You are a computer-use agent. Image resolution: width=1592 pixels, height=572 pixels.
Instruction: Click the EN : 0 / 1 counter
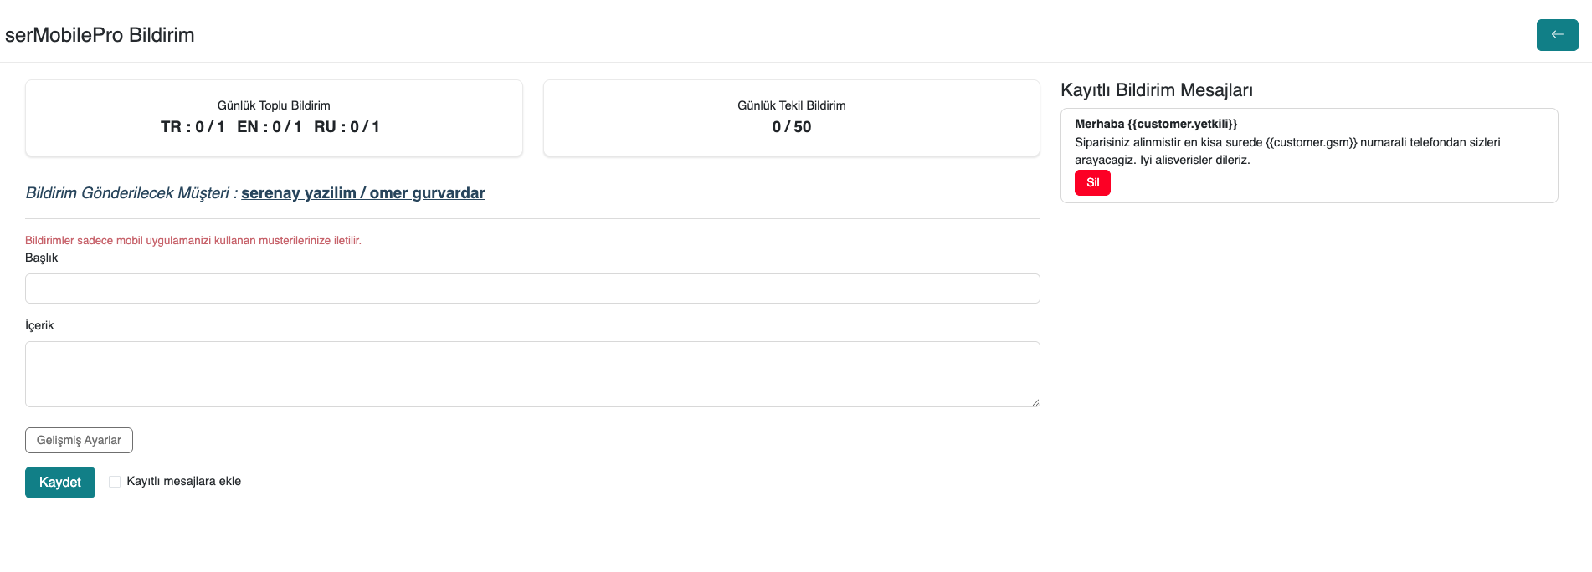click(x=269, y=127)
